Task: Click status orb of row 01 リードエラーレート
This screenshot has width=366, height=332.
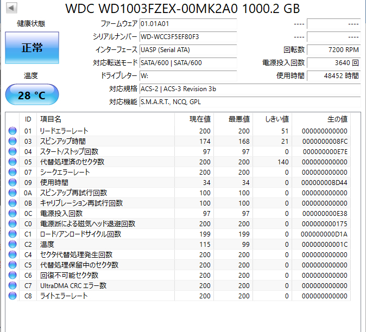Action: (12, 131)
